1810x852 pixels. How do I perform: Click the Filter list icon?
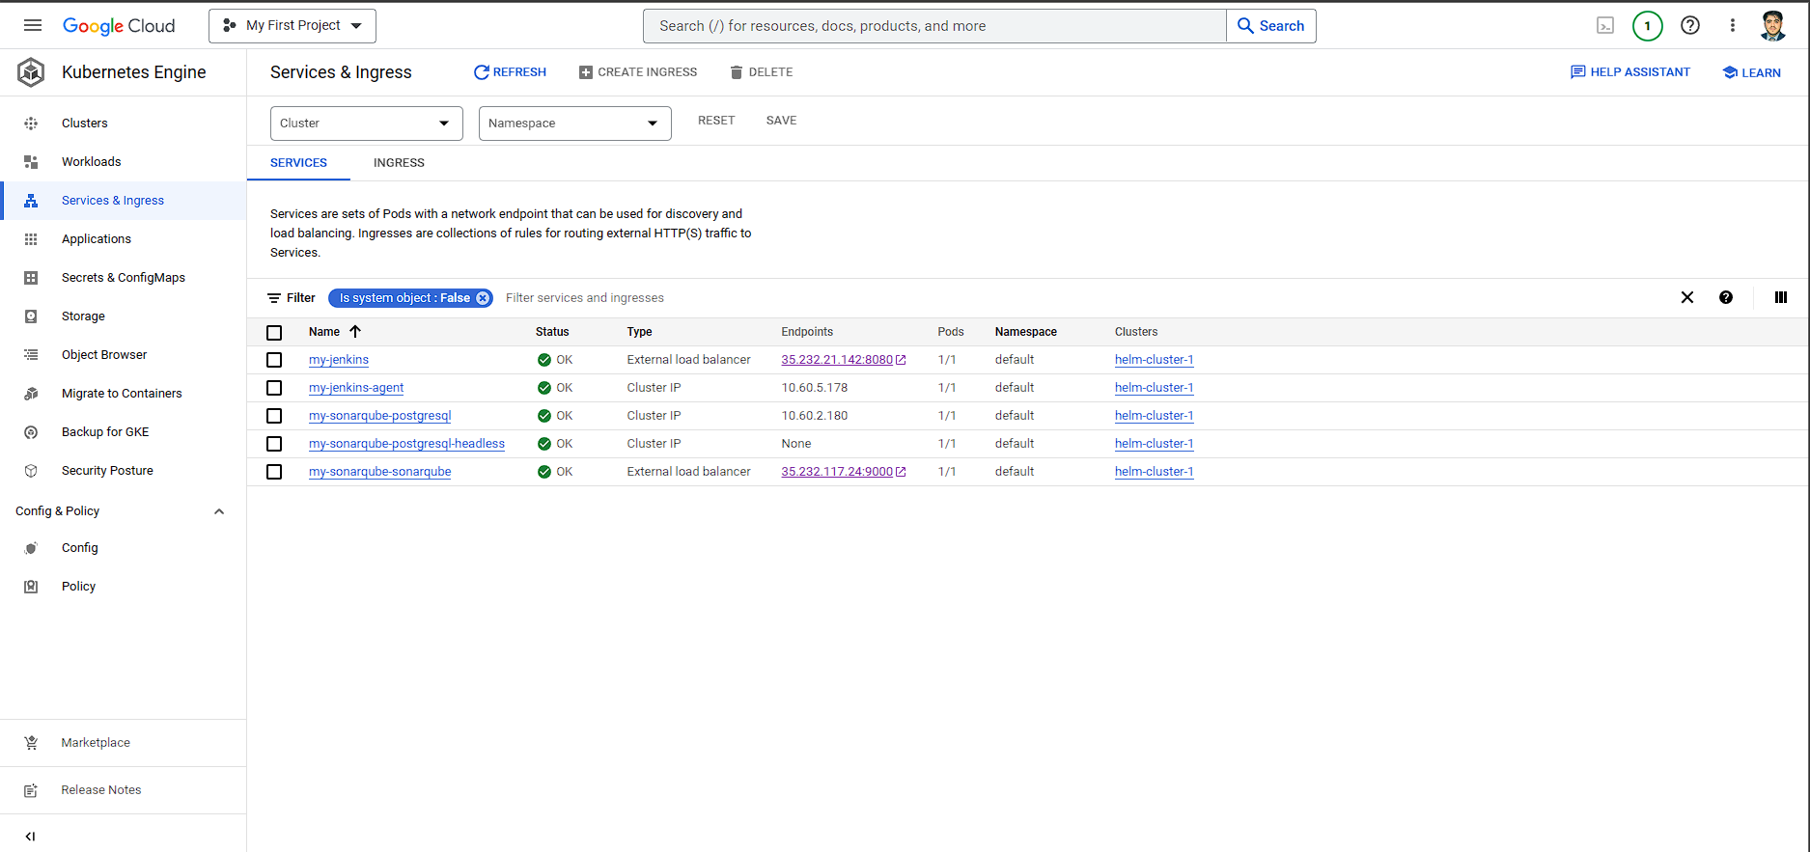[x=274, y=298]
